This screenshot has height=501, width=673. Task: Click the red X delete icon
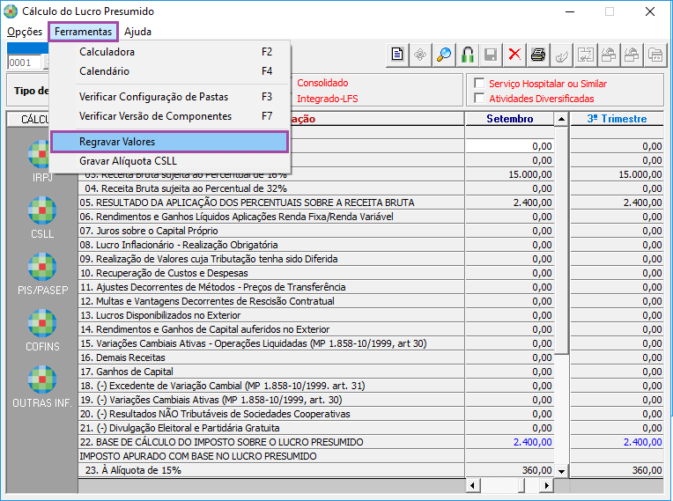514,55
